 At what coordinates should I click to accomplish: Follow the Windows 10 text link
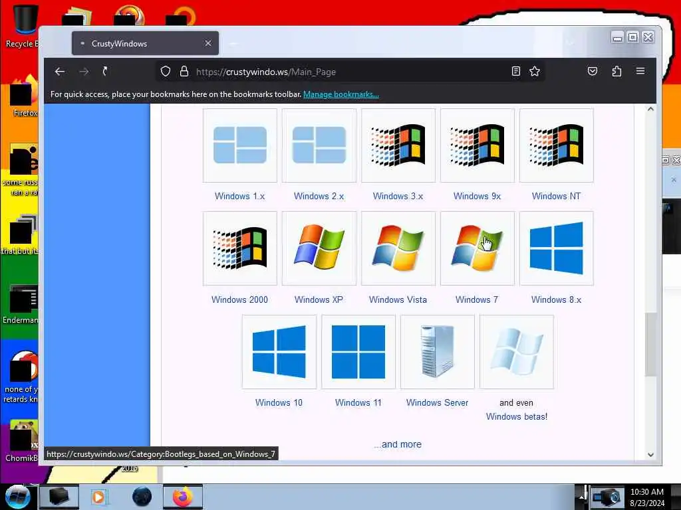tap(279, 402)
